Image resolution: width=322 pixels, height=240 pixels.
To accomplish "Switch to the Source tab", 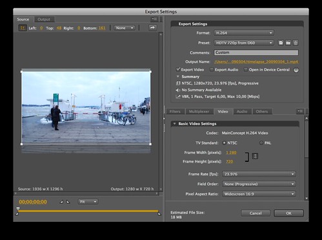I will (x=23, y=19).
